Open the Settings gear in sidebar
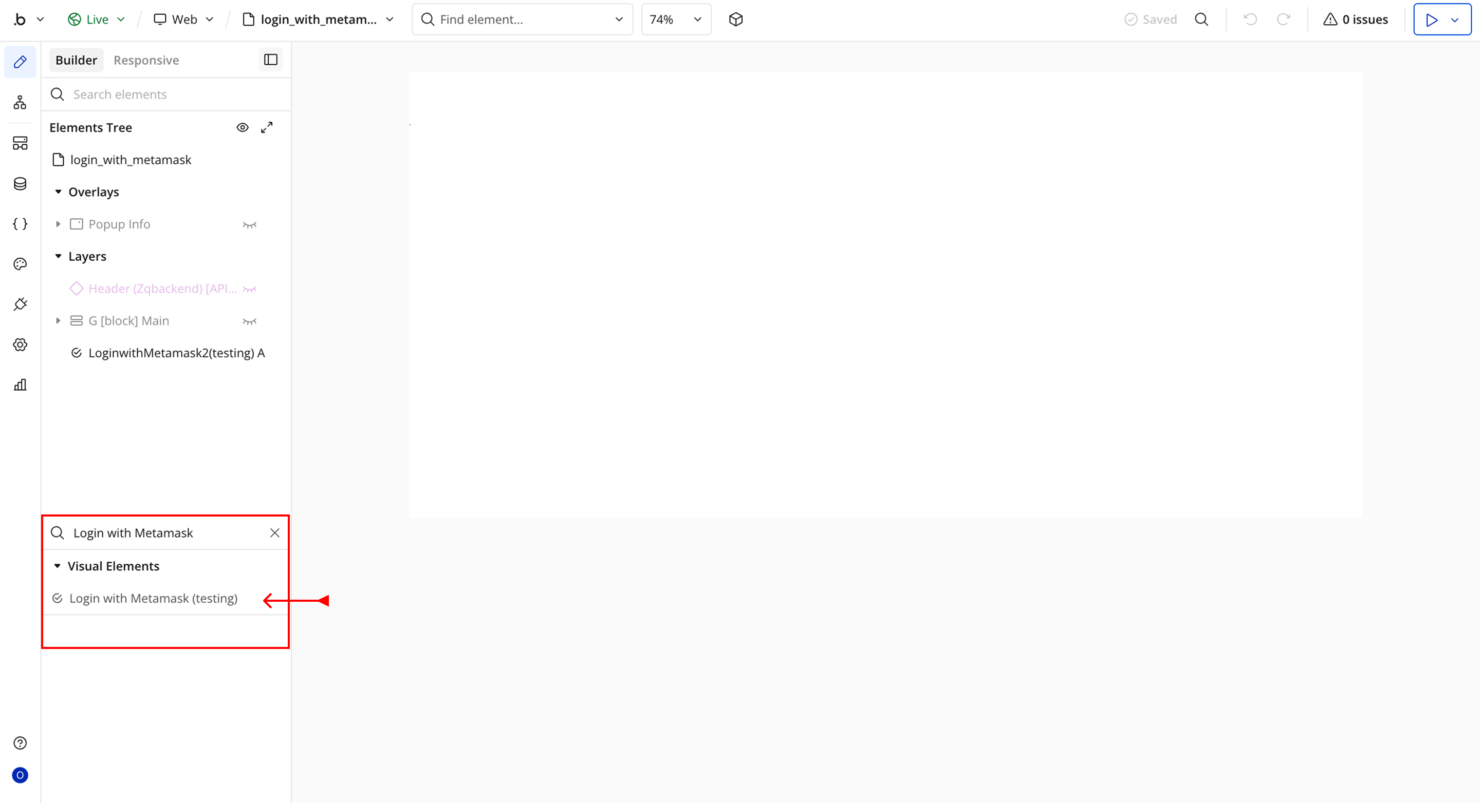This screenshot has height=803, width=1480. (20, 345)
